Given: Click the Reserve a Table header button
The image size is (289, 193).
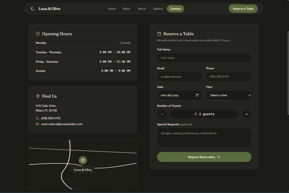Looking at the screenshot, I should pyautogui.click(x=243, y=9).
